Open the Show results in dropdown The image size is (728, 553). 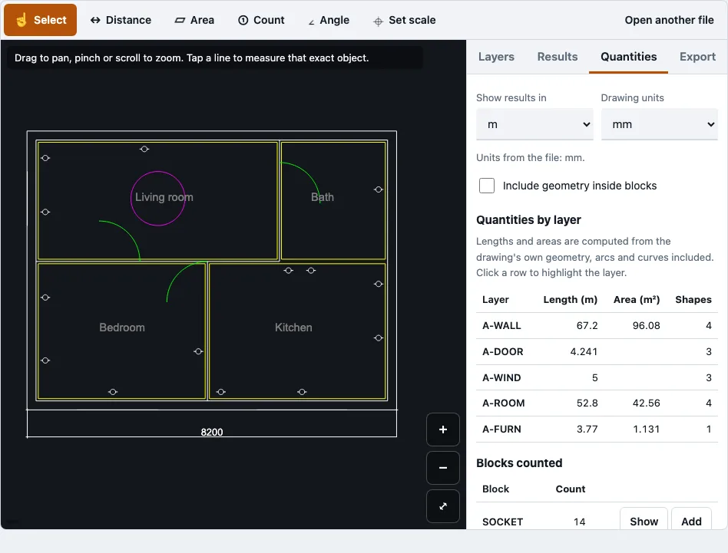[x=534, y=124]
